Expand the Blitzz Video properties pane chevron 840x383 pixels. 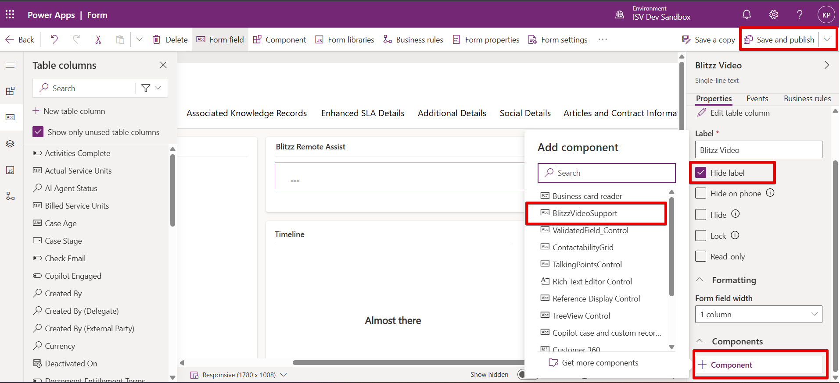[827, 65]
